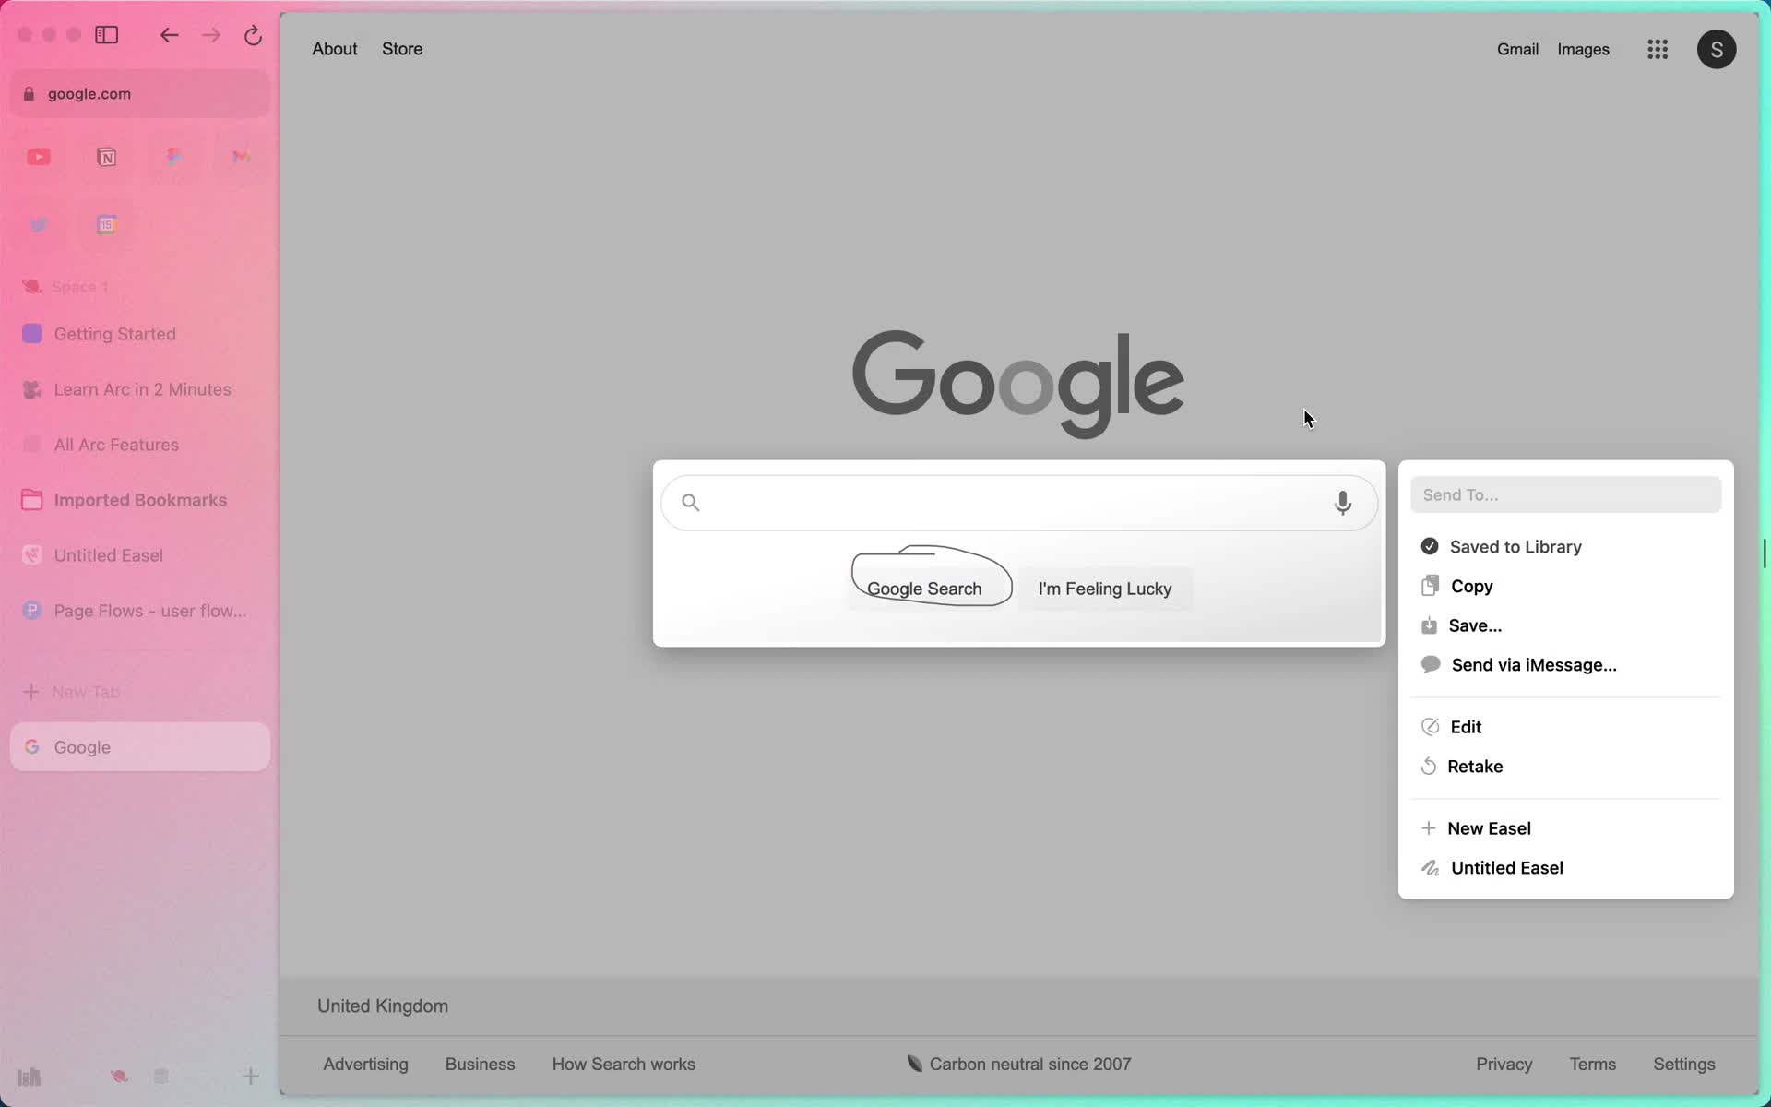The image size is (1771, 1107).
Task: Select 'Send To...' menu header option
Action: (x=1564, y=494)
